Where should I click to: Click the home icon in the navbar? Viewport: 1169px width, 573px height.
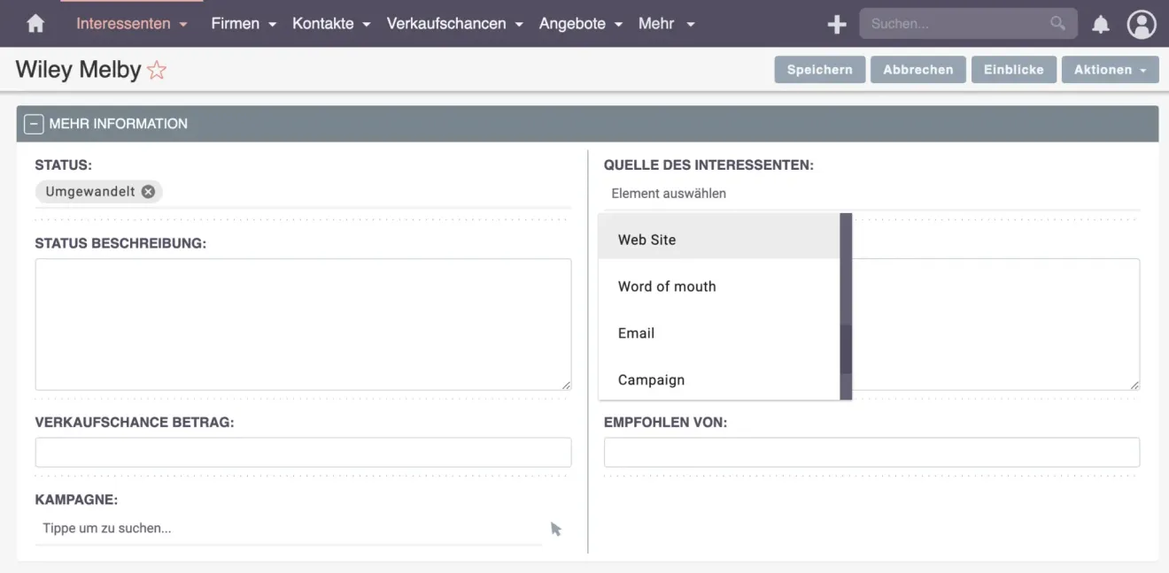click(x=35, y=23)
